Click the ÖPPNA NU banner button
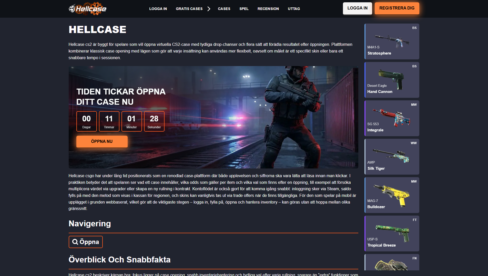 102,141
